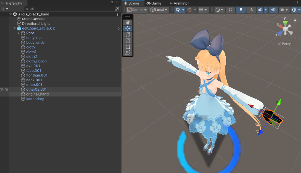
Task: Select the Hand (View) tool
Action: 128,22
